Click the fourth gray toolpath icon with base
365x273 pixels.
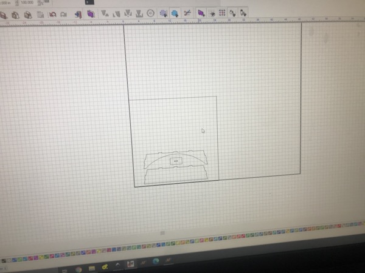139,13
